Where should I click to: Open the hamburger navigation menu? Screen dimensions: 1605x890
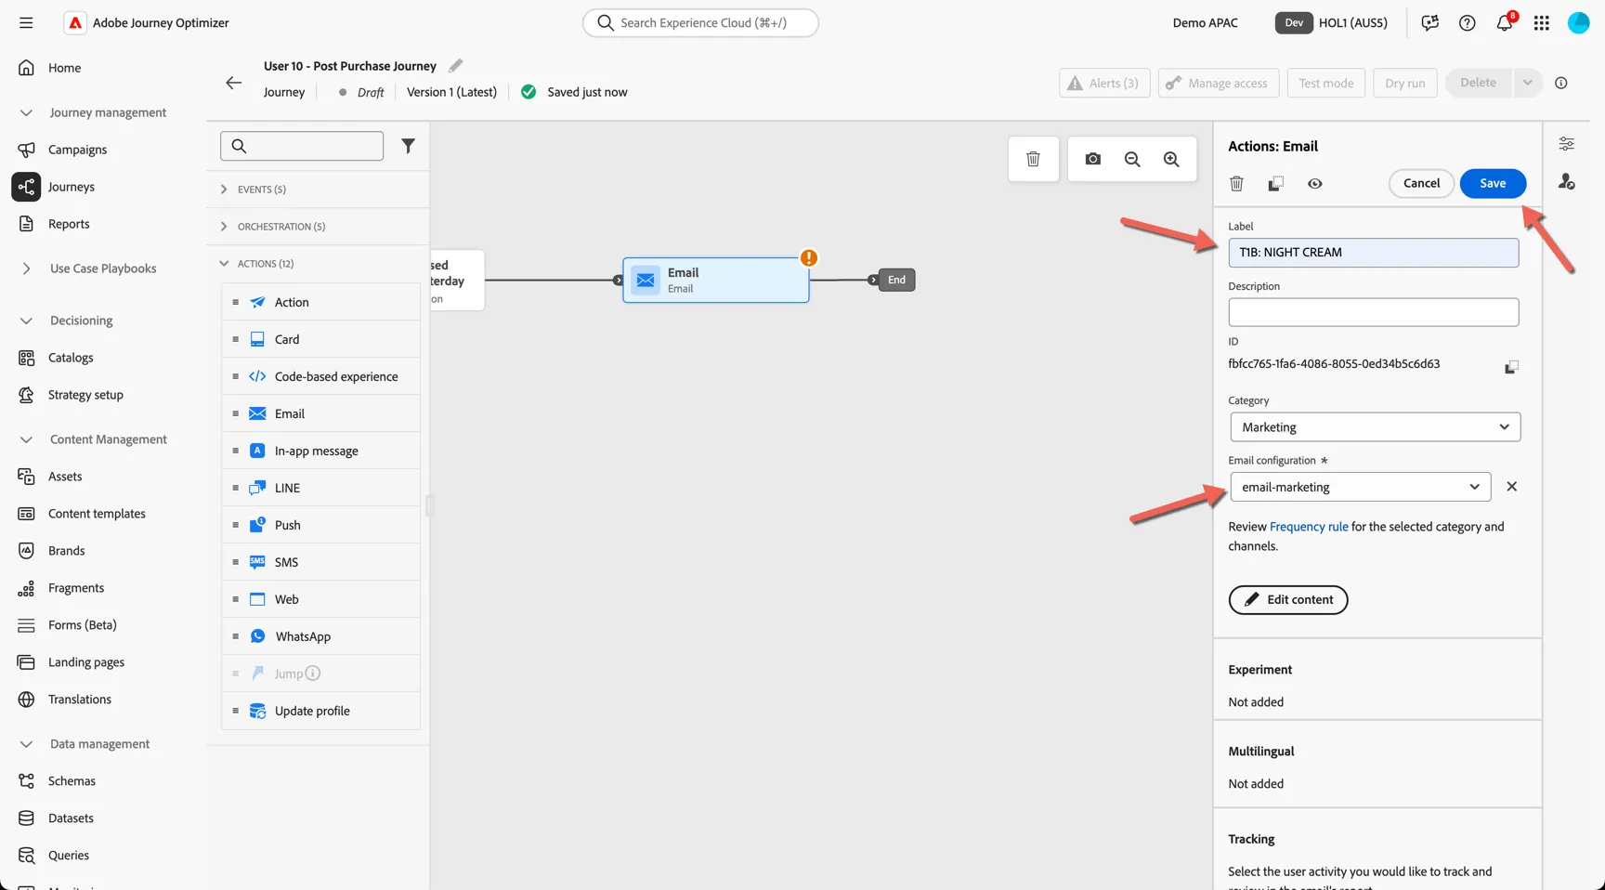(x=26, y=22)
